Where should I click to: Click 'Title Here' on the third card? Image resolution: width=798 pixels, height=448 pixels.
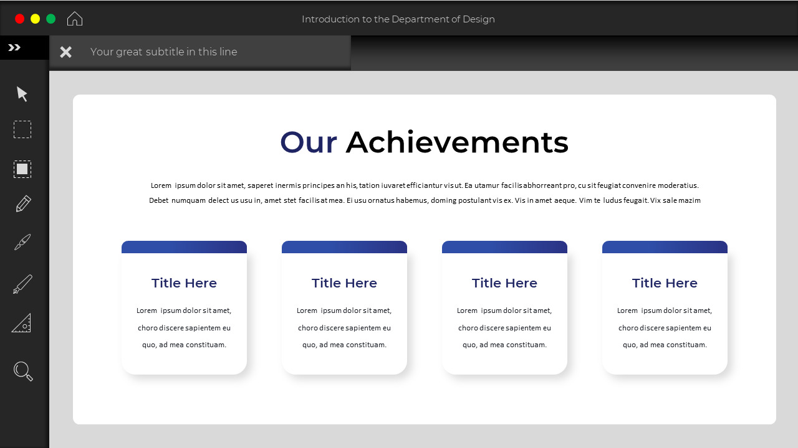tap(504, 282)
